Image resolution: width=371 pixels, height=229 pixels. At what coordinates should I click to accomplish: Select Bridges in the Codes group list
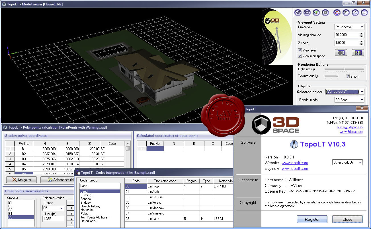click(x=100, y=203)
